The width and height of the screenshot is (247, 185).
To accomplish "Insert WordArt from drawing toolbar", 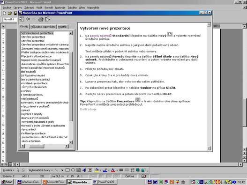I will tap(84, 170).
